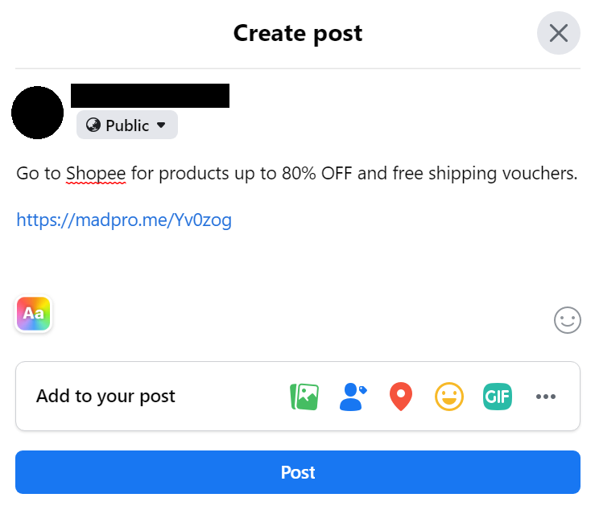Add a feeling or activity
595x510 pixels.
[x=449, y=397]
